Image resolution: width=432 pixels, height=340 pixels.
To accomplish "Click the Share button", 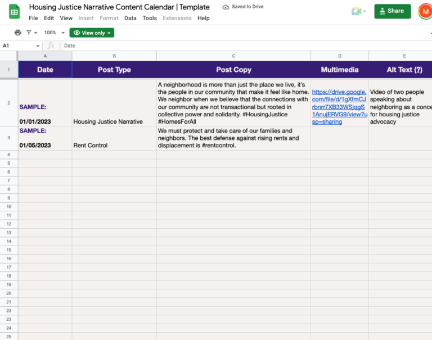I will point(392,11).
